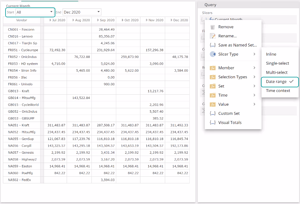
Task: Open the Start month dropdown
Action: point(52,12)
